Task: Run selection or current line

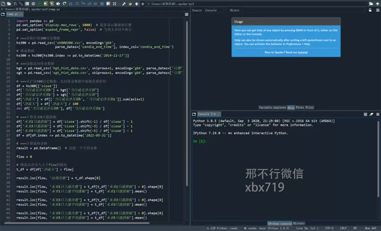Action: pos(58,4)
